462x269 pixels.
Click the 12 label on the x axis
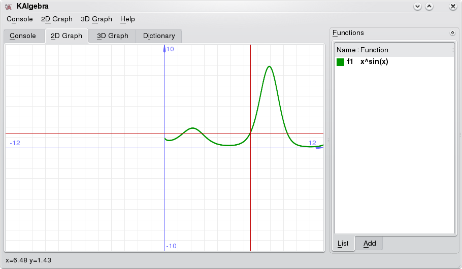point(312,143)
